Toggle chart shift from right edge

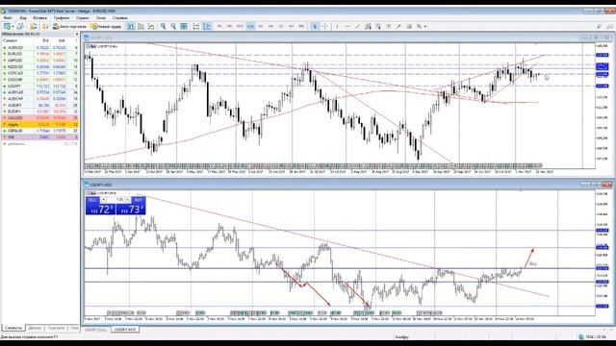[207, 26]
